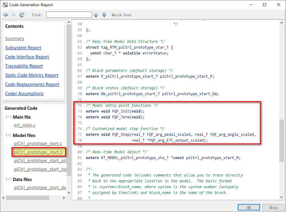Click line 81 piCtrl_prototype_start_M extern
The height and width of the screenshot is (212, 286).
163,158
